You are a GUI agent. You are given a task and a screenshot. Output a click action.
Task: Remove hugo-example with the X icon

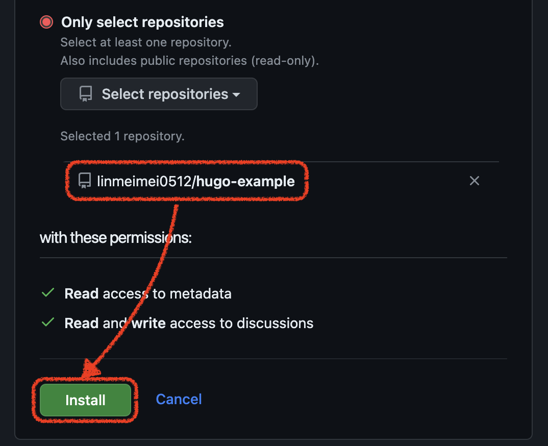point(474,181)
